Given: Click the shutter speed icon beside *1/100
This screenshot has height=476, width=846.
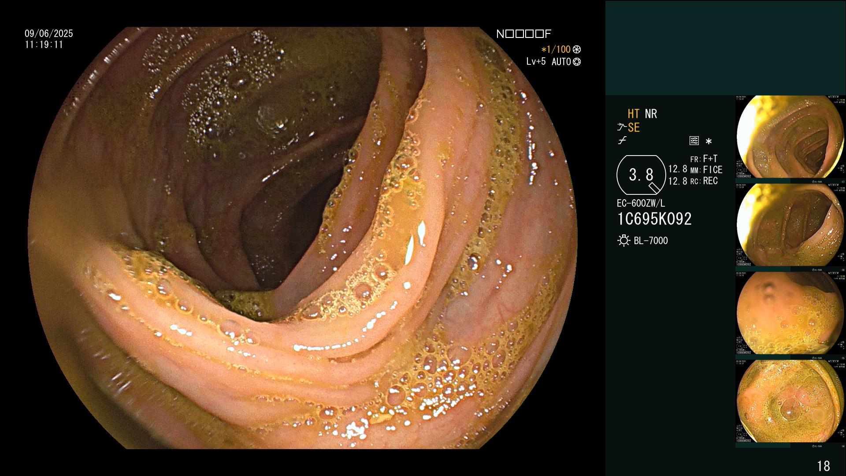Looking at the screenshot, I should [577, 50].
